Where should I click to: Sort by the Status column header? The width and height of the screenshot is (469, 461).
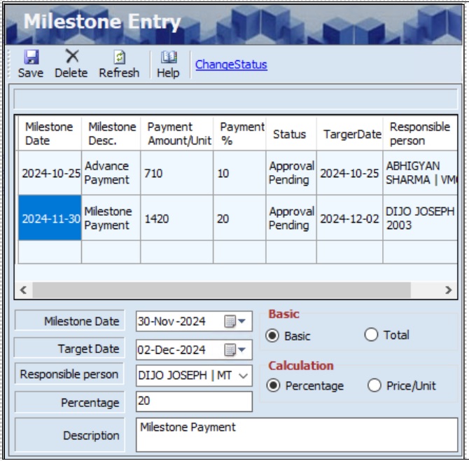point(290,134)
